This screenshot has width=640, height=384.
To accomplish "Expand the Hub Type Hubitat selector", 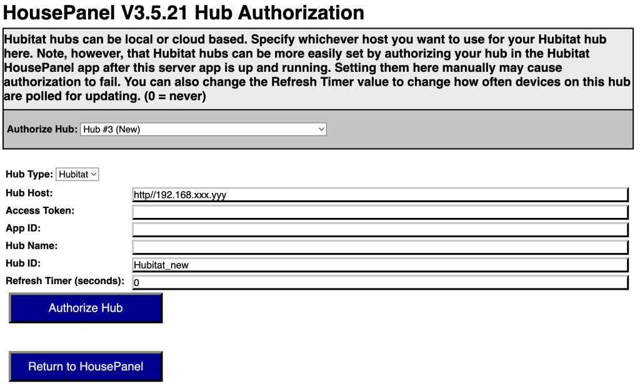I will pyautogui.click(x=77, y=174).
